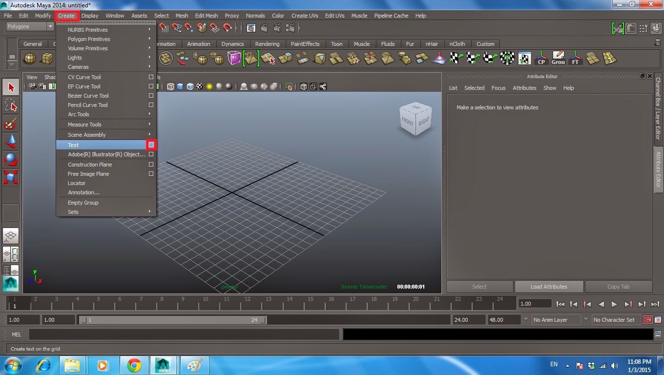Click the range slider bar
Screen dimensions: 664x375
point(172,320)
